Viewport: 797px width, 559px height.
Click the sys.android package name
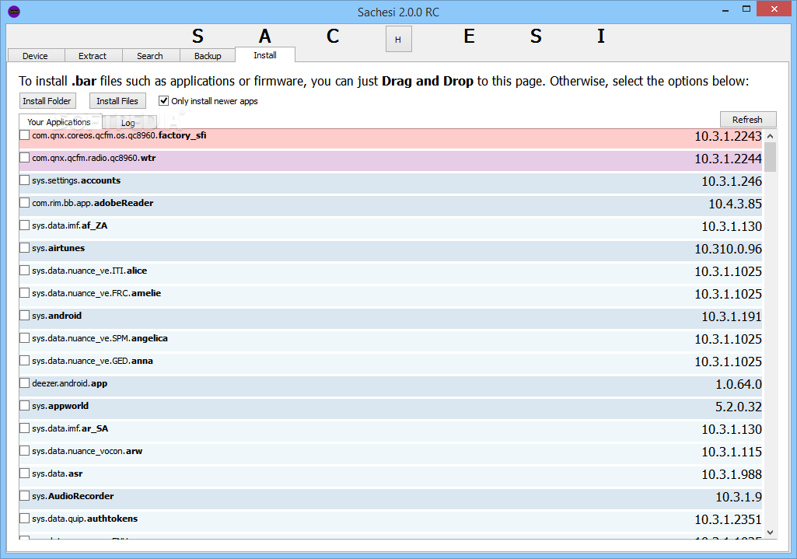57,316
